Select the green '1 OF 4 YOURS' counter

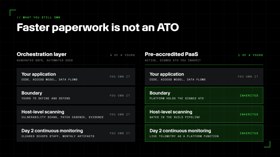tap(250, 55)
